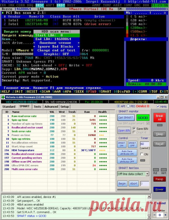Select the API access radio button
This screenshot has height=220, width=169.
click(x=118, y=106)
